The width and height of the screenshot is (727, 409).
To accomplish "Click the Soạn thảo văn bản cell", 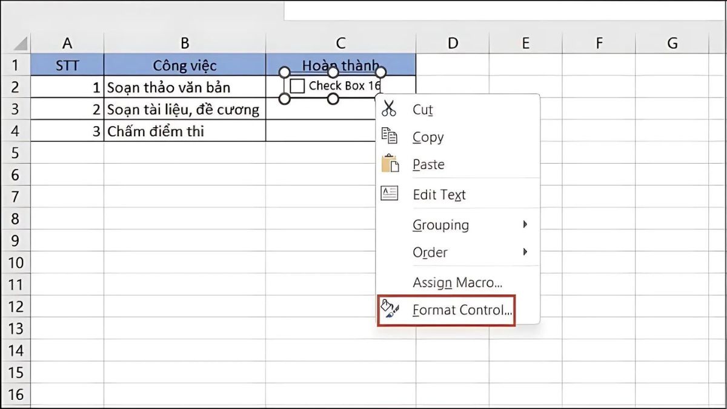I will point(185,87).
